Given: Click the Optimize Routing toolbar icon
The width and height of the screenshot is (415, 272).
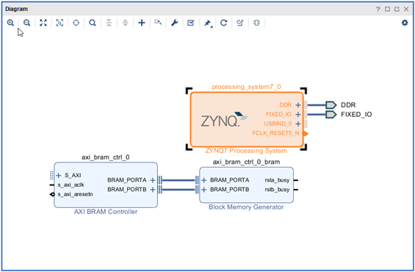Looking at the screenshot, I should [240, 23].
